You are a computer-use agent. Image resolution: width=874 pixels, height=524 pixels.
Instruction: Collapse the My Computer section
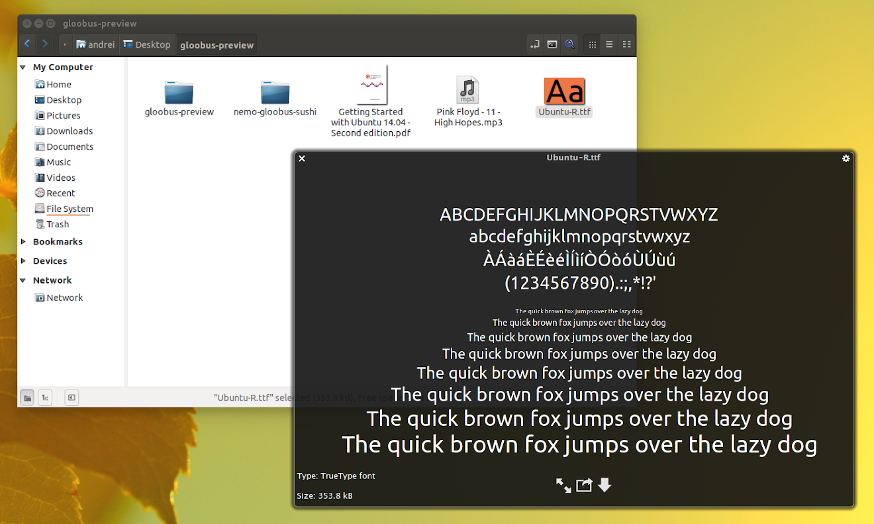point(23,67)
